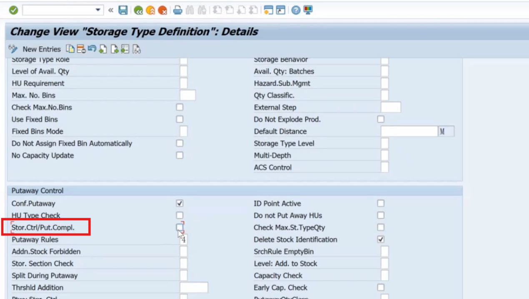
Task: Focus the Stor. Section Check field
Action: (x=183, y=264)
